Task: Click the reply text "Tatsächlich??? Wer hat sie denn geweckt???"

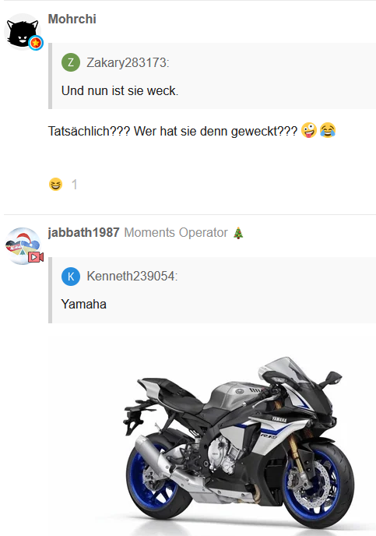Action: click(173, 131)
